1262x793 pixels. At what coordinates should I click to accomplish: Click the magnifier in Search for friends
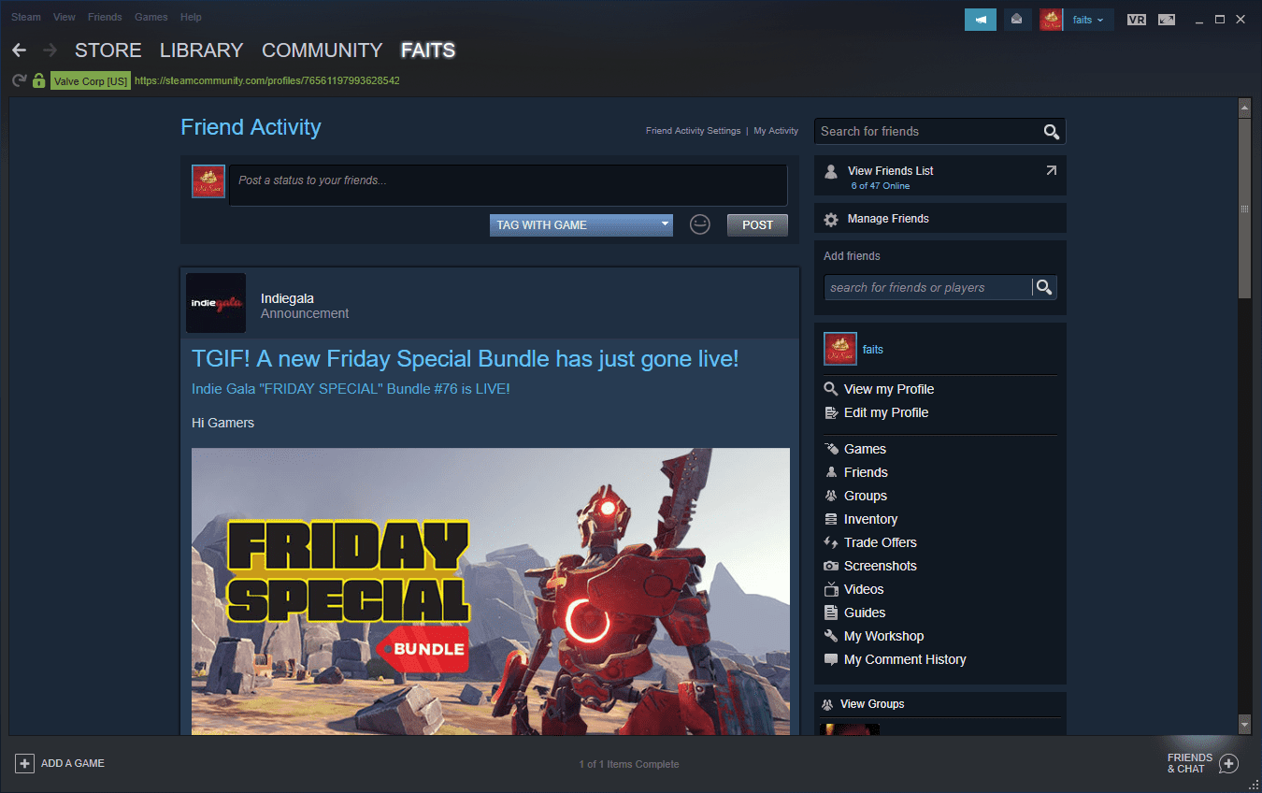[x=1052, y=132]
